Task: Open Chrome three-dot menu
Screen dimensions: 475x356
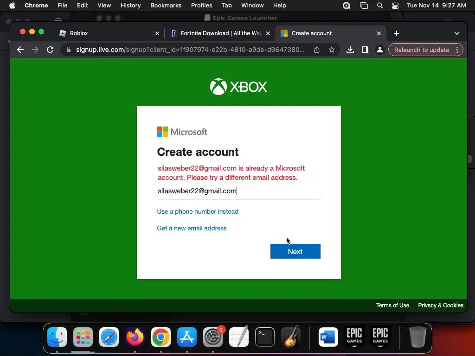Action: point(457,50)
